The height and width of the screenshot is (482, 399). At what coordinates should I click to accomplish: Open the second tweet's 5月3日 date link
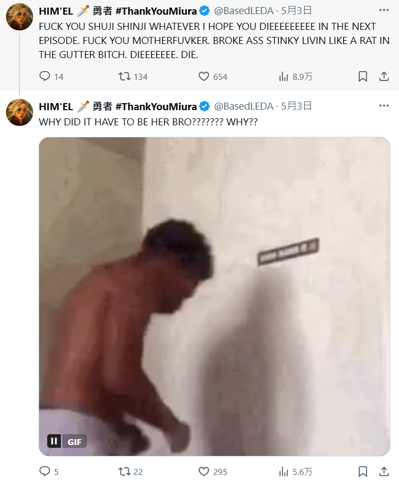click(x=296, y=106)
